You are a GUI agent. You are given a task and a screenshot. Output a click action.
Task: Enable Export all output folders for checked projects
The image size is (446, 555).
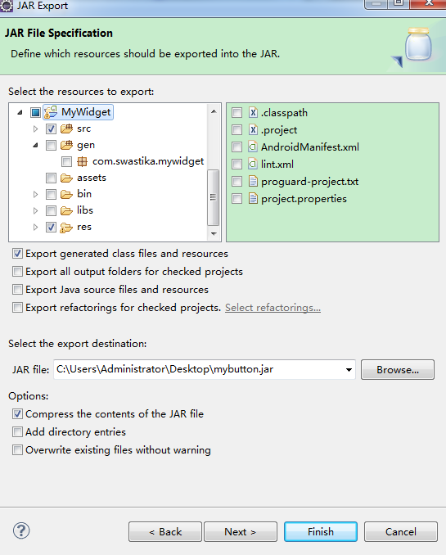pos(17,272)
